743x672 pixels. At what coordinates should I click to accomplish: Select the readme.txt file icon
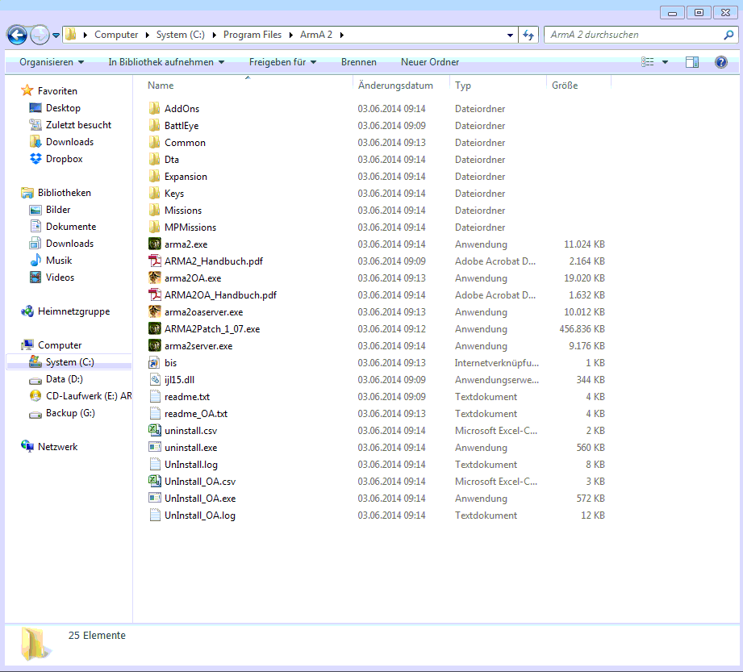point(154,397)
